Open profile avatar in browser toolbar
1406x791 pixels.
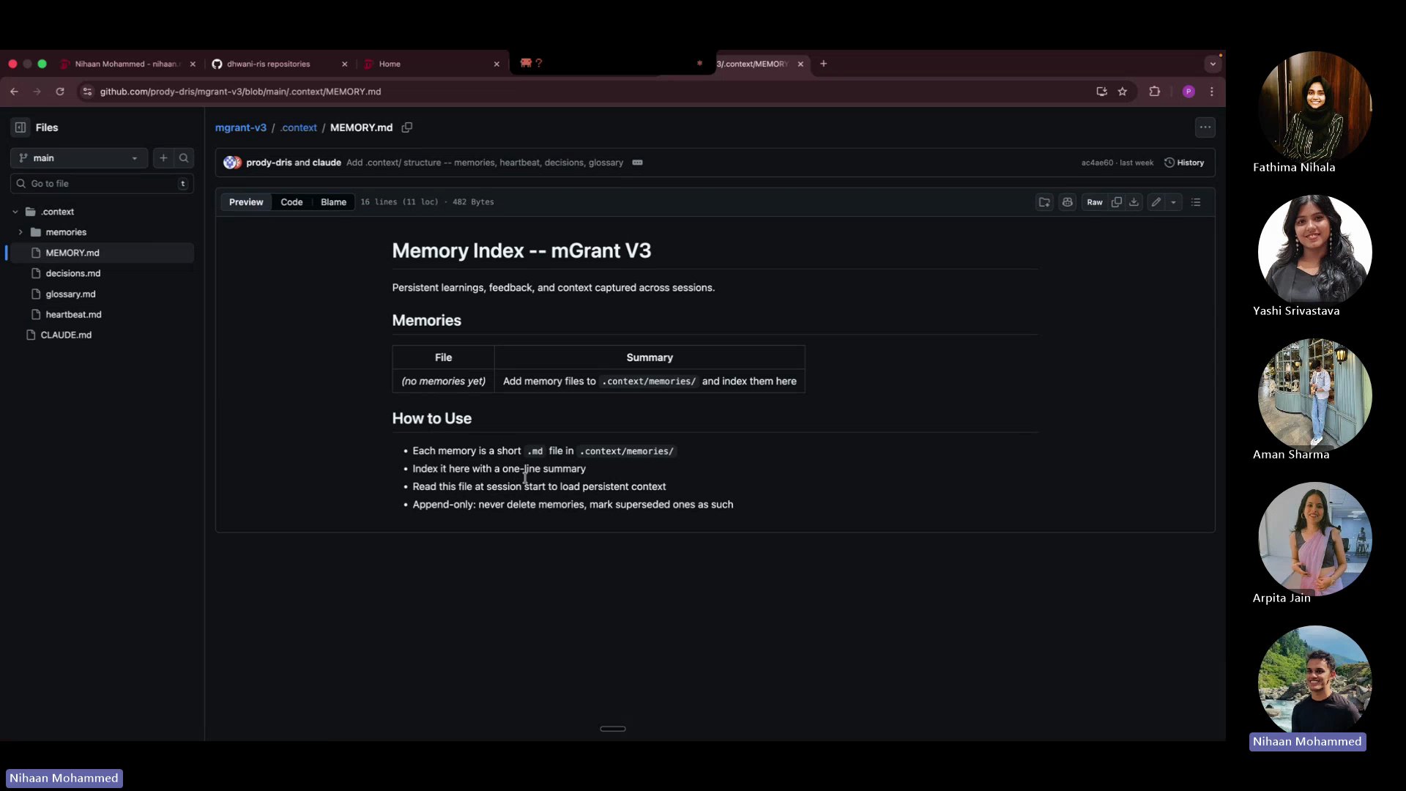click(1189, 91)
